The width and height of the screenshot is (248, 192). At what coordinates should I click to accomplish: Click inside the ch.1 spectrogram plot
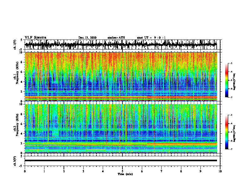click(x=121, y=77)
